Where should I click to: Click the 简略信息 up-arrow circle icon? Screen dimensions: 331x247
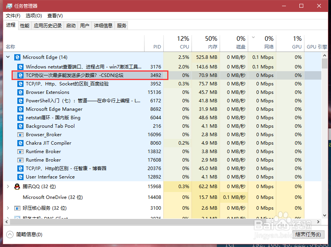click(10, 234)
